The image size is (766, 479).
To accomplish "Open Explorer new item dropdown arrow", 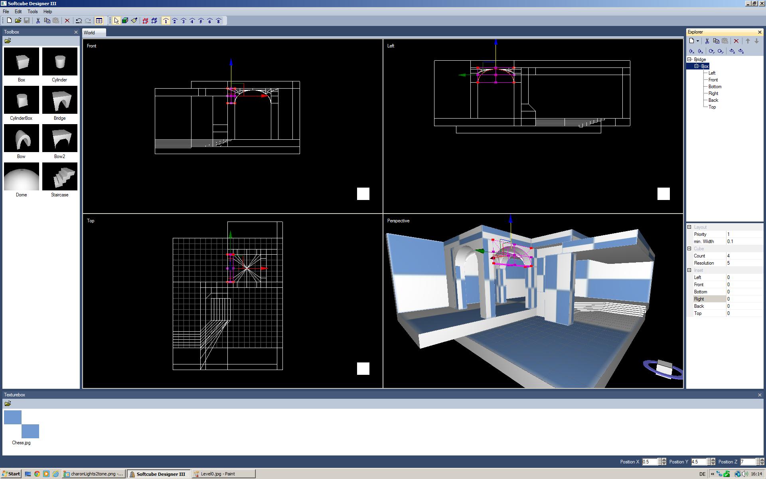I will [698, 41].
